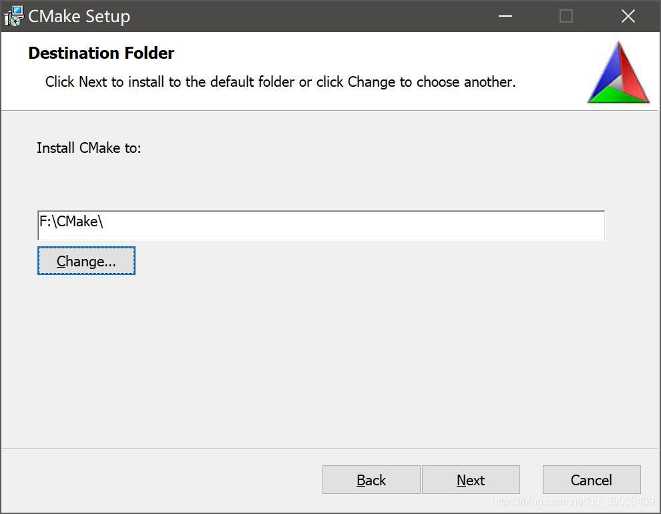Click the 'Destination Folder' heading
This screenshot has width=661, height=514.
point(101,53)
